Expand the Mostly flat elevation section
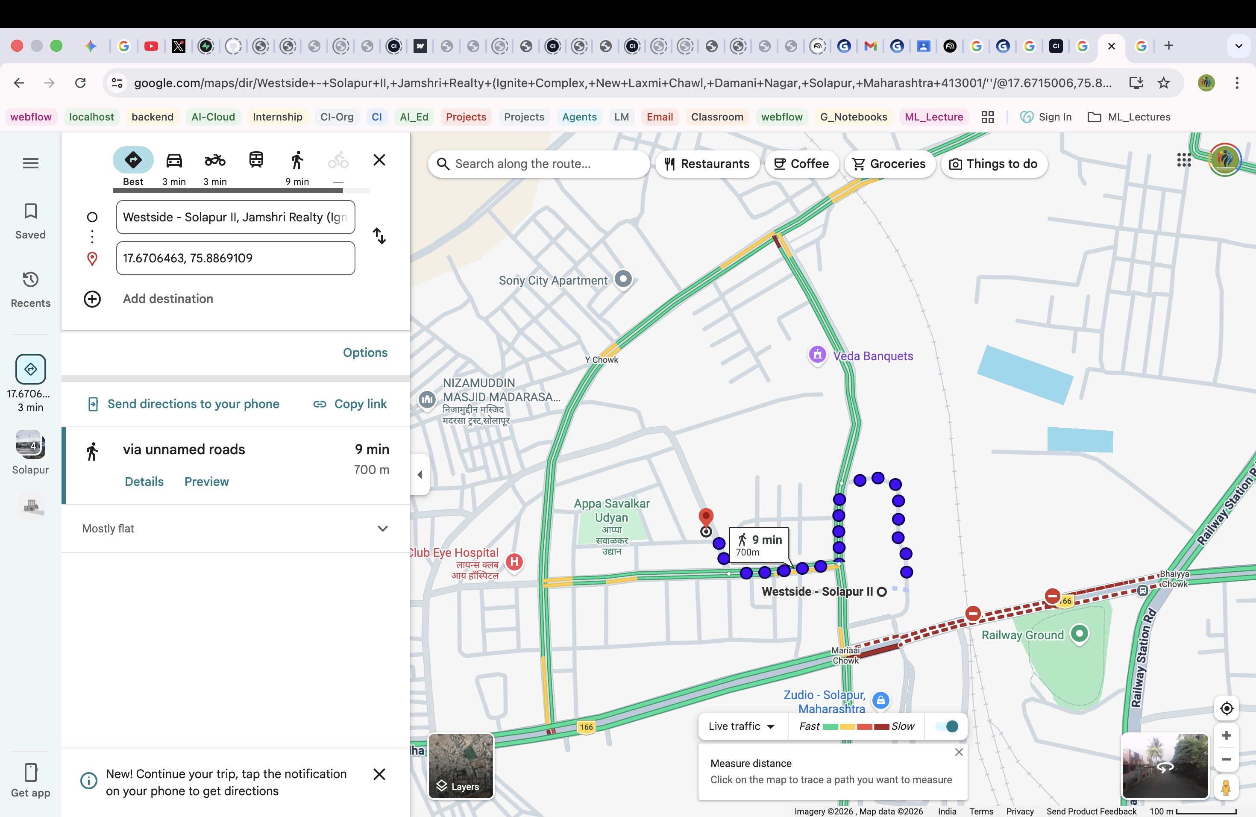1256x817 pixels. 383,528
